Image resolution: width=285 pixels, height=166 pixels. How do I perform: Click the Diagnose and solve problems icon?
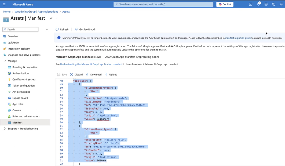[5, 55]
